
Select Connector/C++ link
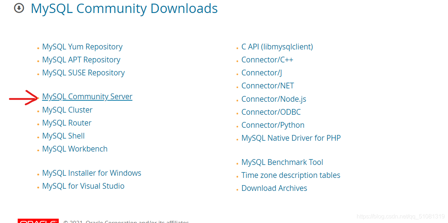coord(267,60)
